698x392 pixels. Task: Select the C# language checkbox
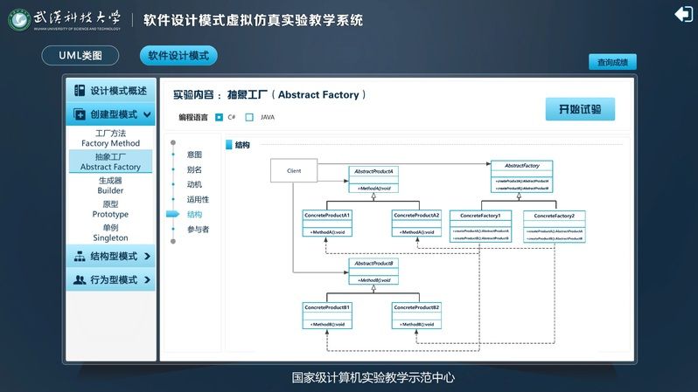pyautogui.click(x=219, y=117)
